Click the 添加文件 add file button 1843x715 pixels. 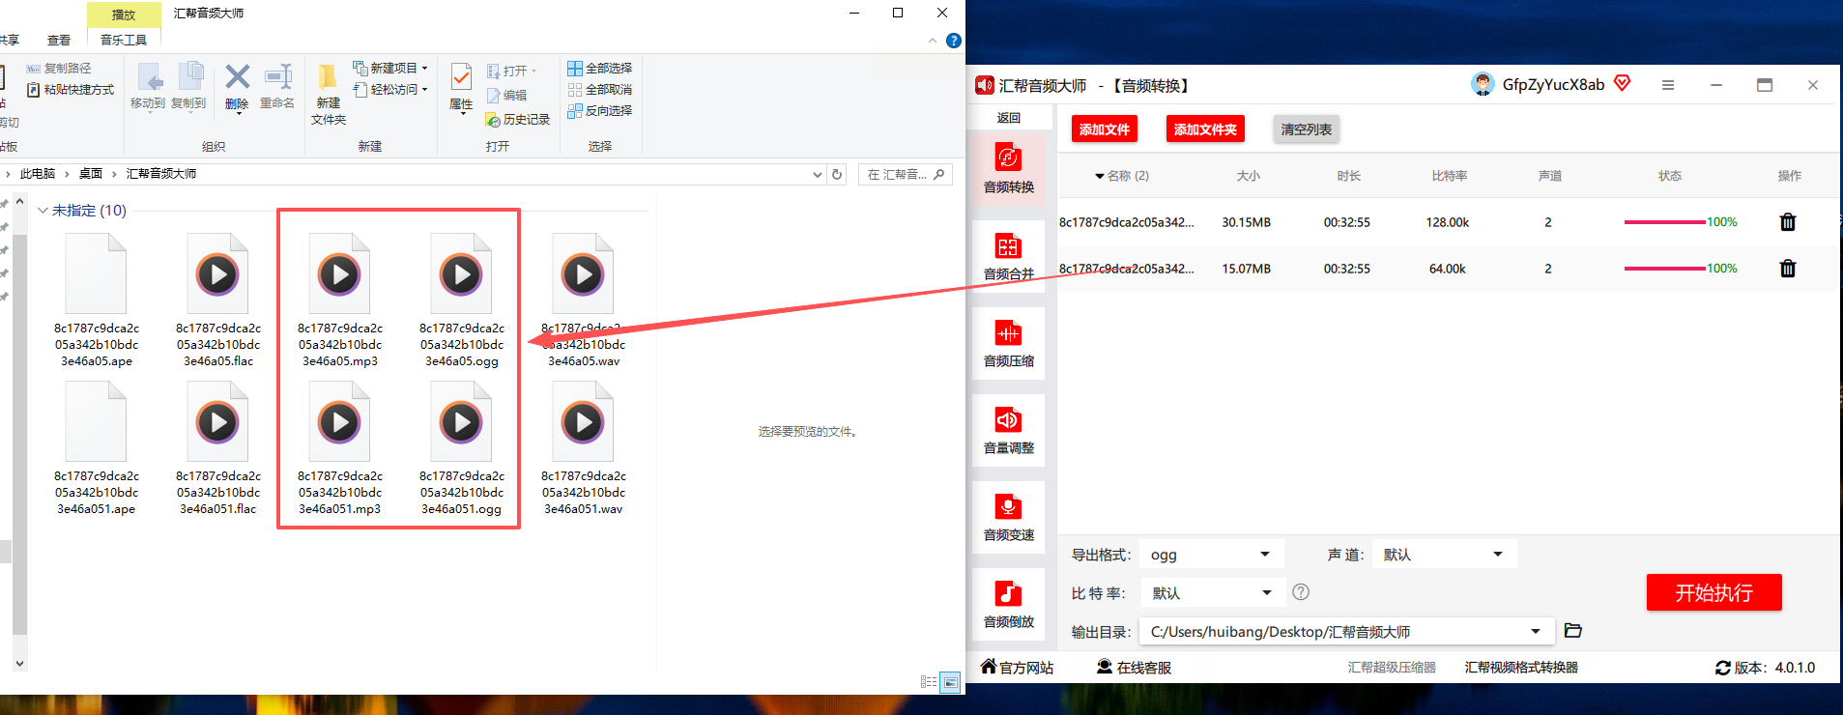point(1105,129)
